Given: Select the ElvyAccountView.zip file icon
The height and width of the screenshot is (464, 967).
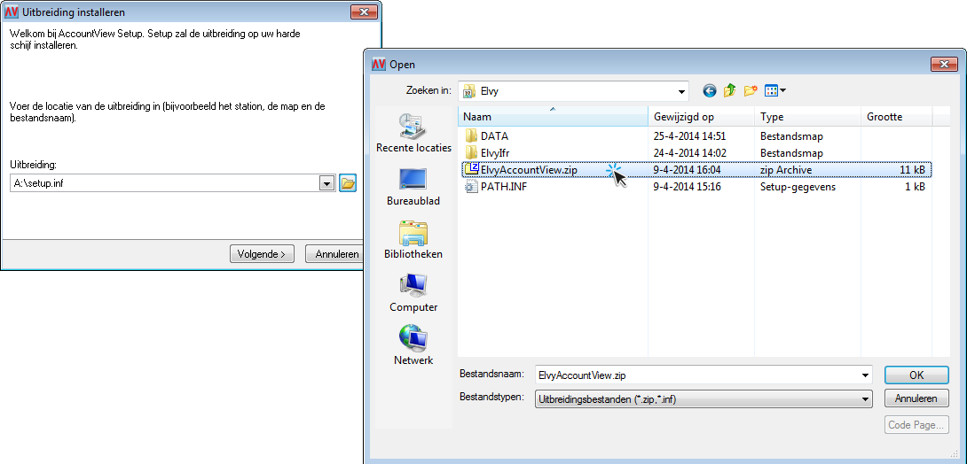Looking at the screenshot, I should click(471, 169).
